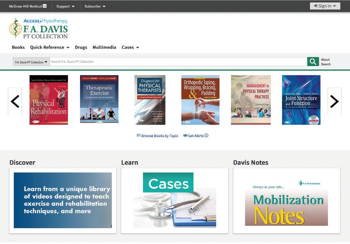Open the Therapeutic Exercise book cover
The image size is (350, 244).
click(99, 99)
